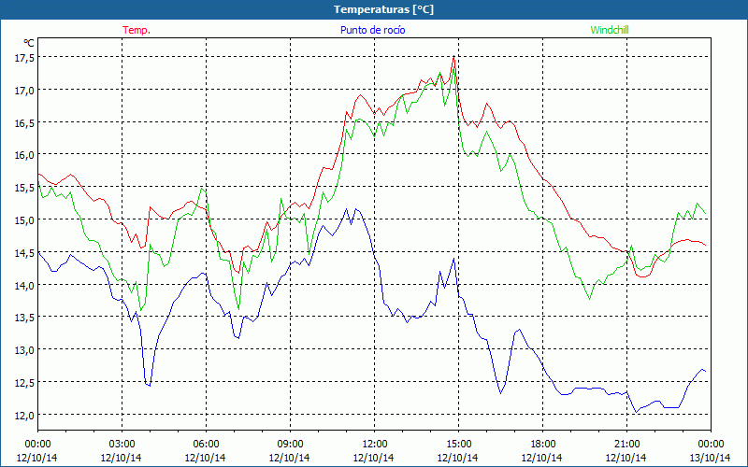Viewport: 748px width, 467px height.
Task: Click the 16,5 y-axis value
Action: [24, 122]
